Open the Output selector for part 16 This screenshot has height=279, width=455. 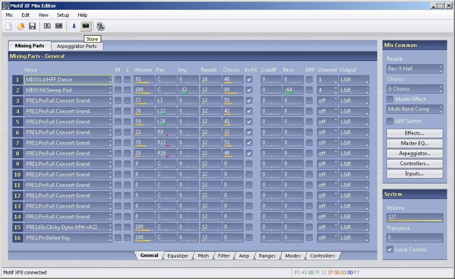(354, 238)
